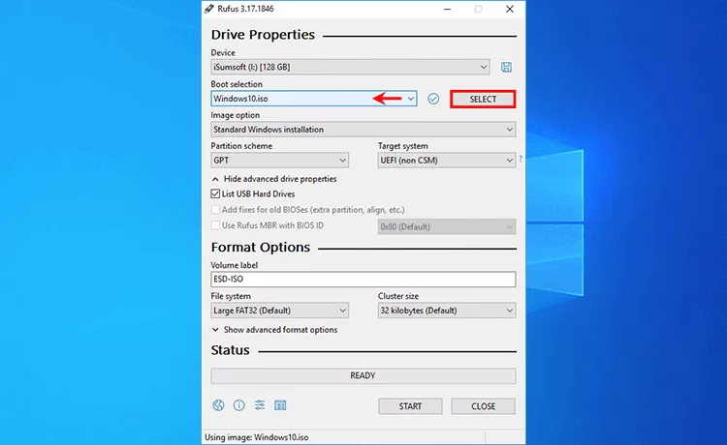Viewport: 727px width, 445px height.
Task: Click the CLOSE button
Action: [x=483, y=406]
